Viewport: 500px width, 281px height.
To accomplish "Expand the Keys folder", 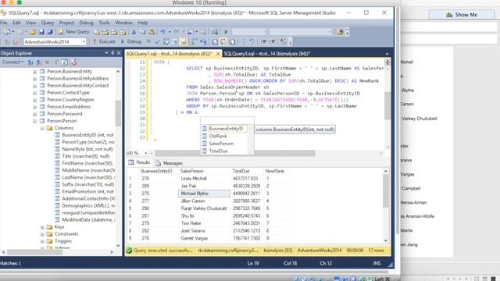I will pos(42,227).
